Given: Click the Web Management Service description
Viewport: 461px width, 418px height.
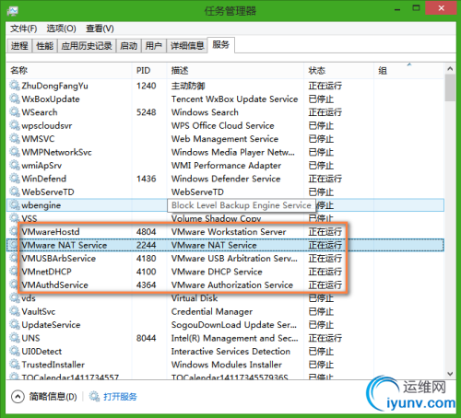Looking at the screenshot, I should point(225,138).
